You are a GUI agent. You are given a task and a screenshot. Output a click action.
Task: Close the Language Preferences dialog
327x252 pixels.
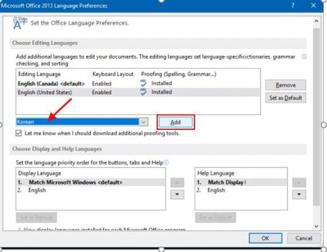(313, 6)
